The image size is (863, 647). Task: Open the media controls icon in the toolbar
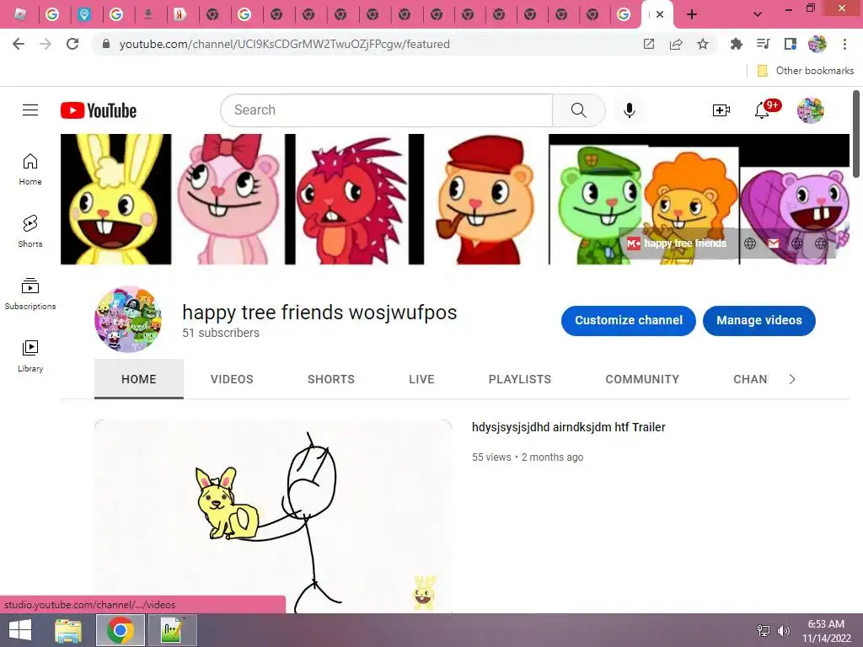coord(763,44)
